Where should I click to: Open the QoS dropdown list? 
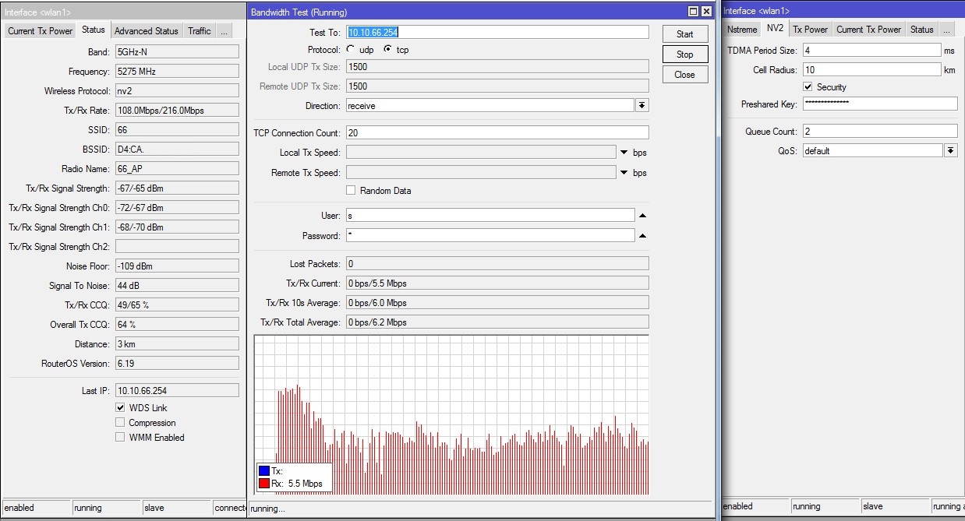[950, 151]
